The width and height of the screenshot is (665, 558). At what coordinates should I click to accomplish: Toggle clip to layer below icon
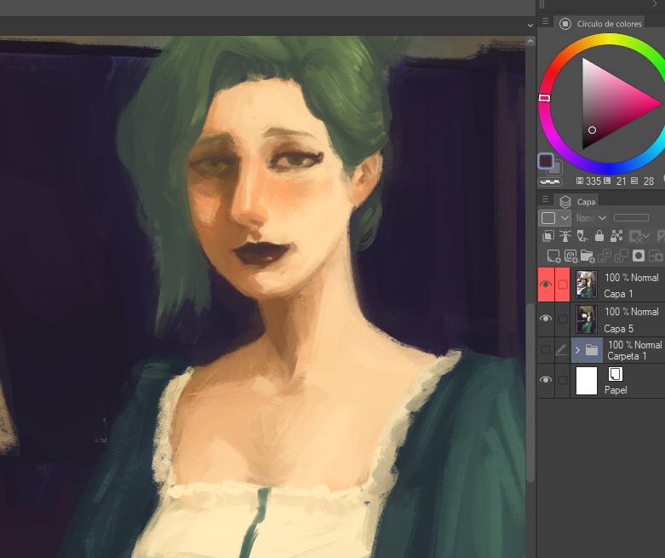click(x=548, y=236)
